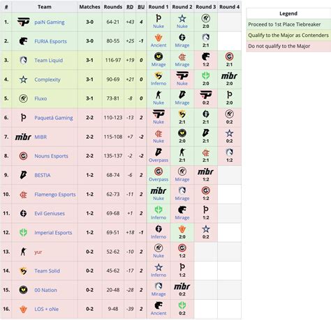Click the RD column header

pyautogui.click(x=130, y=7)
